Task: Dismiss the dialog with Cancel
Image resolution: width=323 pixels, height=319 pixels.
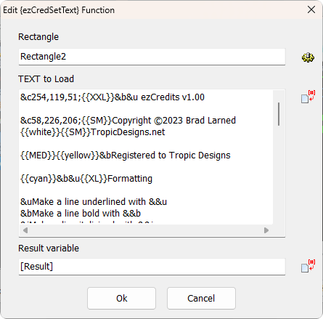Action: [201, 298]
